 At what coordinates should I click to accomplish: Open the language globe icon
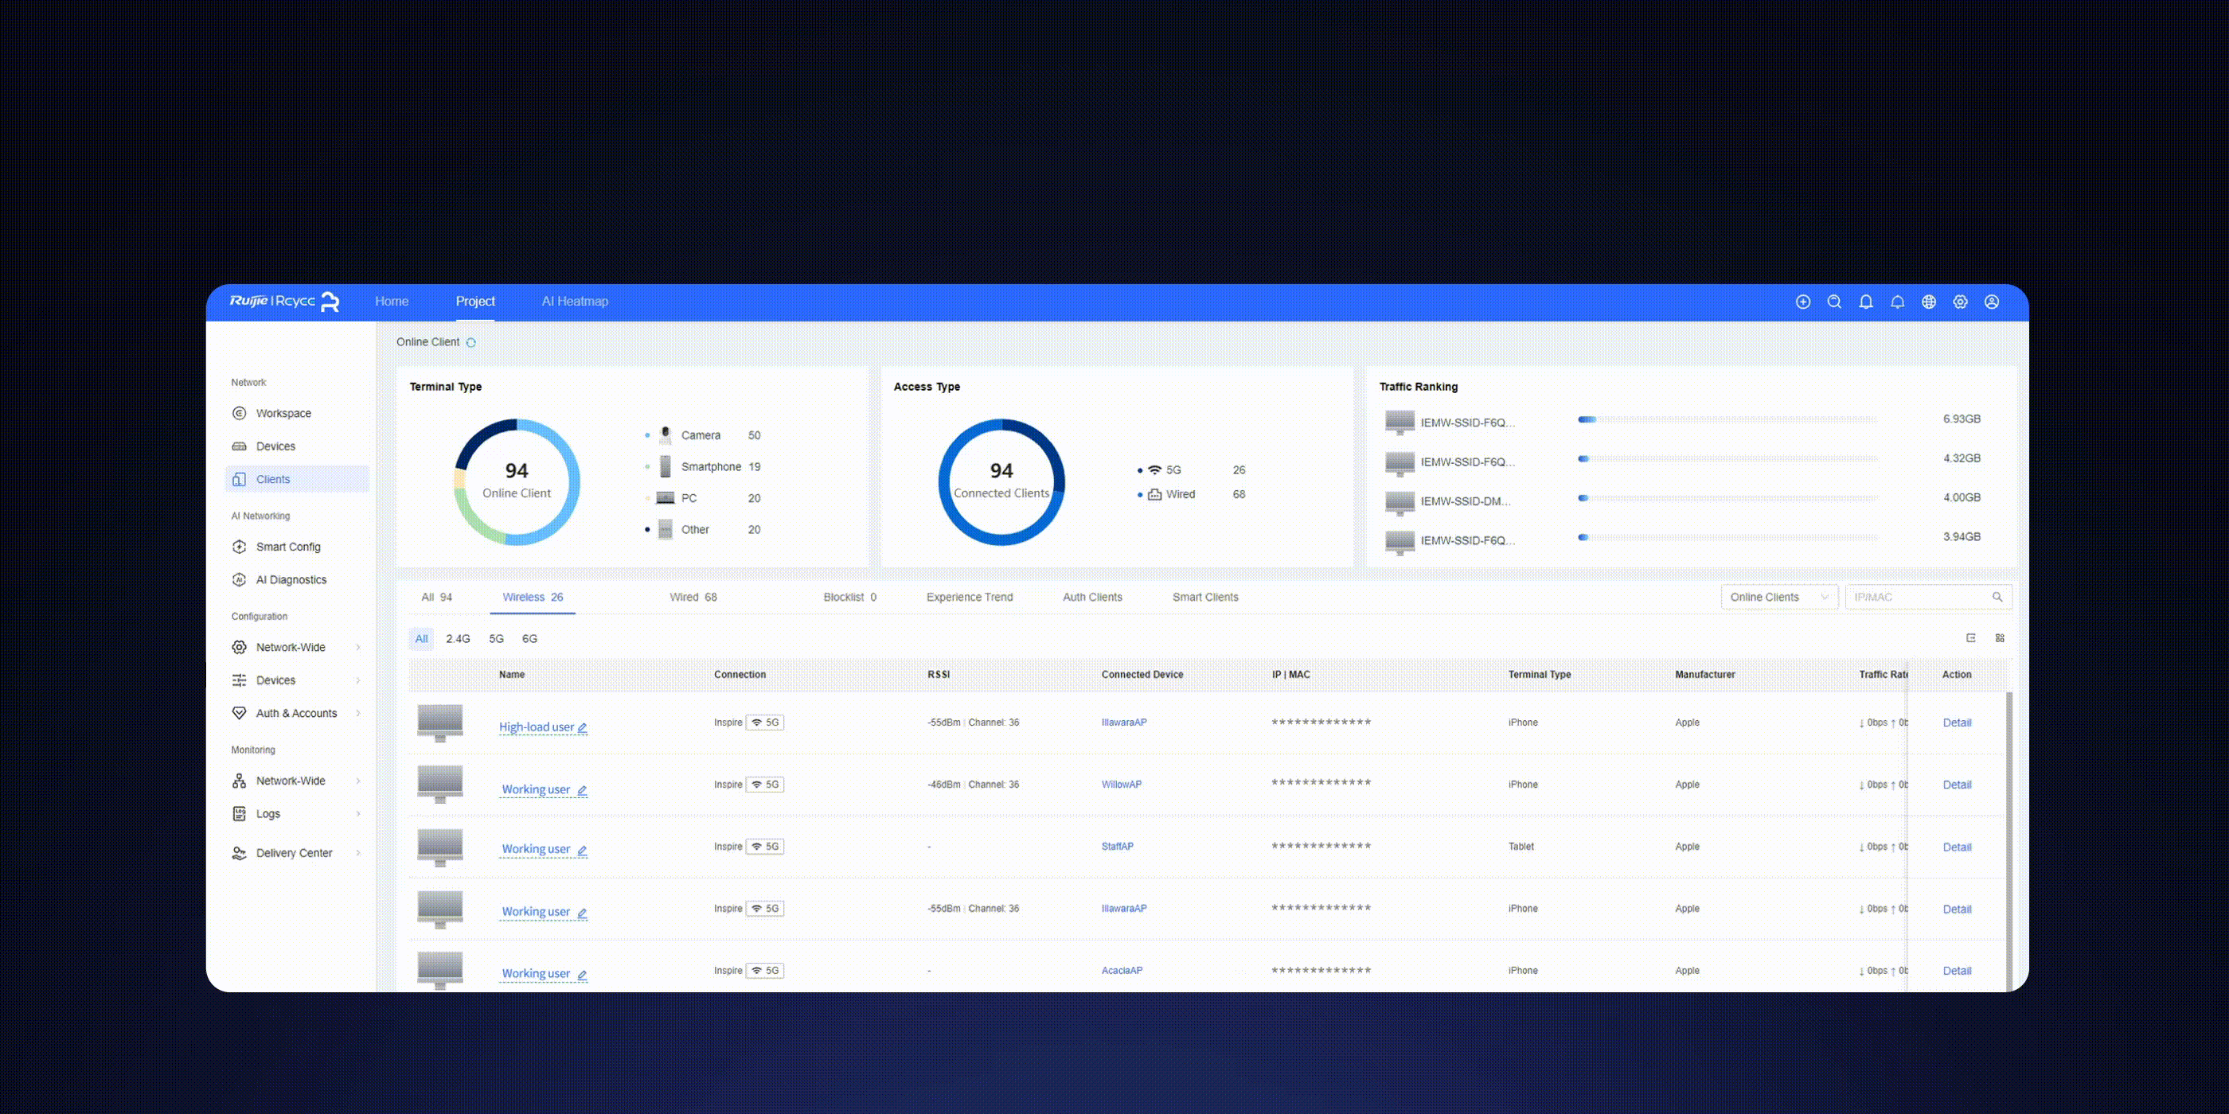(1929, 302)
